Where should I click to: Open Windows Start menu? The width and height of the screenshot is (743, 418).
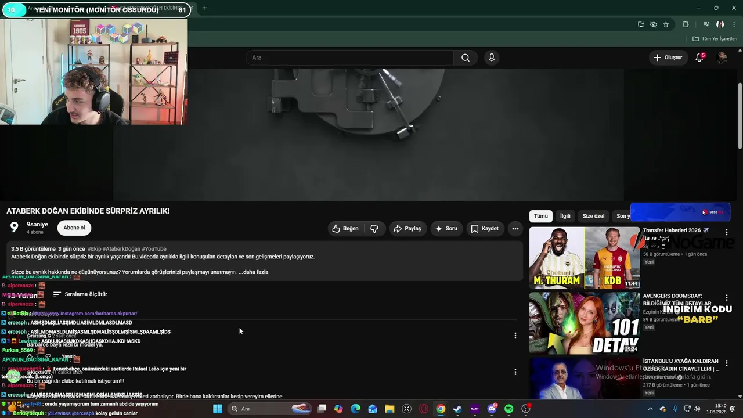218,409
